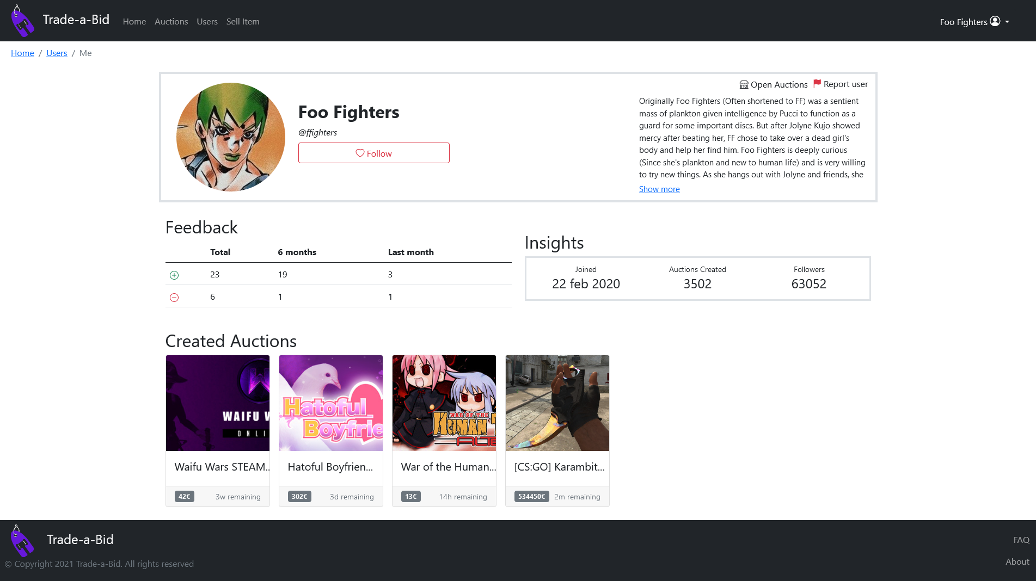Click the storefront icon beside Open Auctions
The height and width of the screenshot is (581, 1036).
point(744,84)
